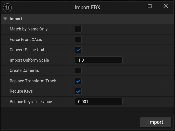175x131 pixels.
Task: Enable the Match by Name Only checkbox
Action: pos(78,29)
